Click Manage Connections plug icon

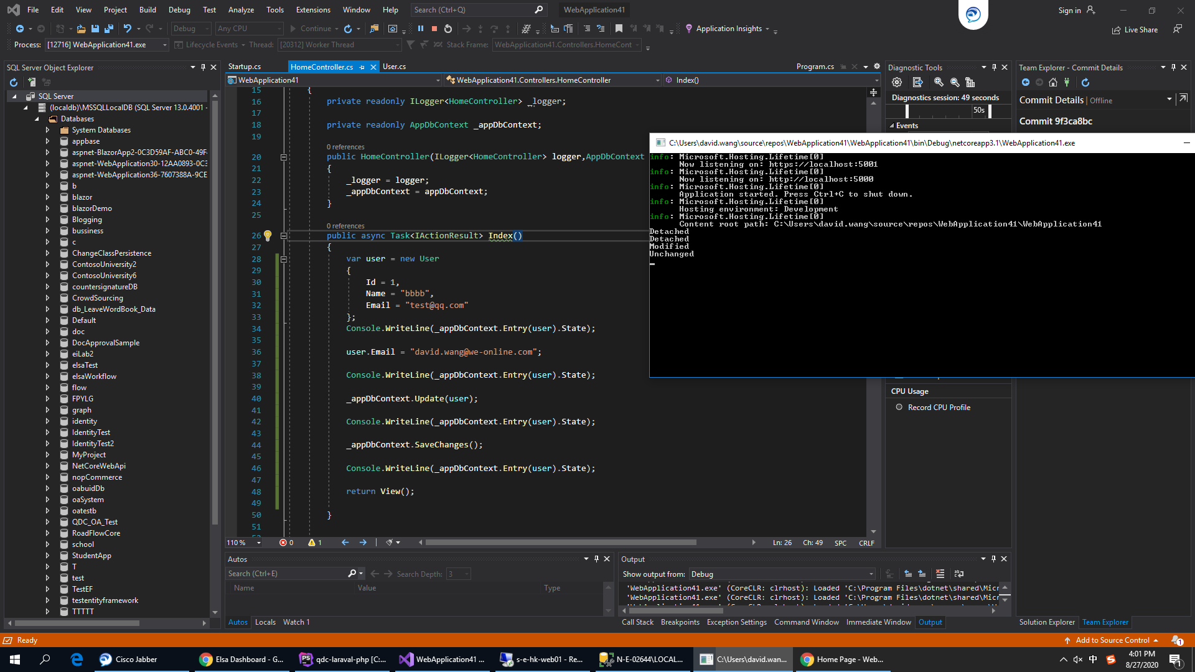(1067, 83)
